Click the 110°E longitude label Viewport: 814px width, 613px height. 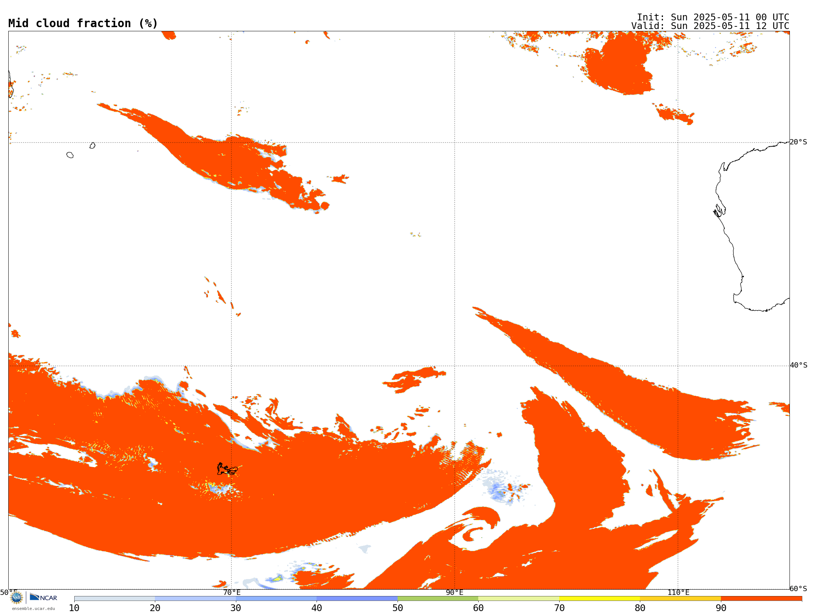(678, 592)
